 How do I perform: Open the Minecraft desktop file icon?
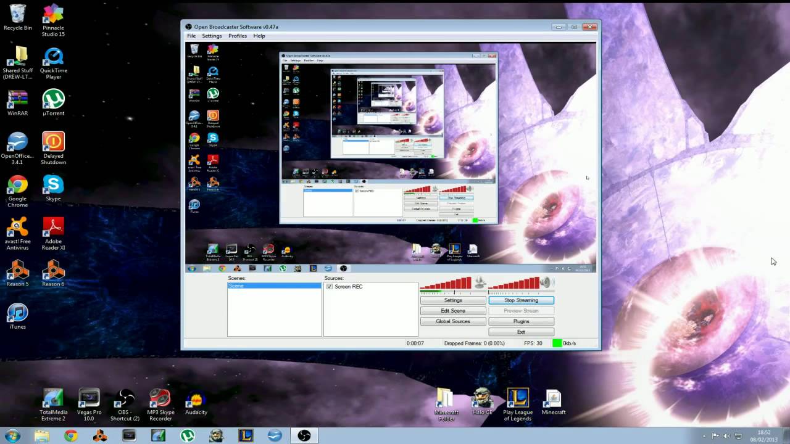pyautogui.click(x=554, y=401)
